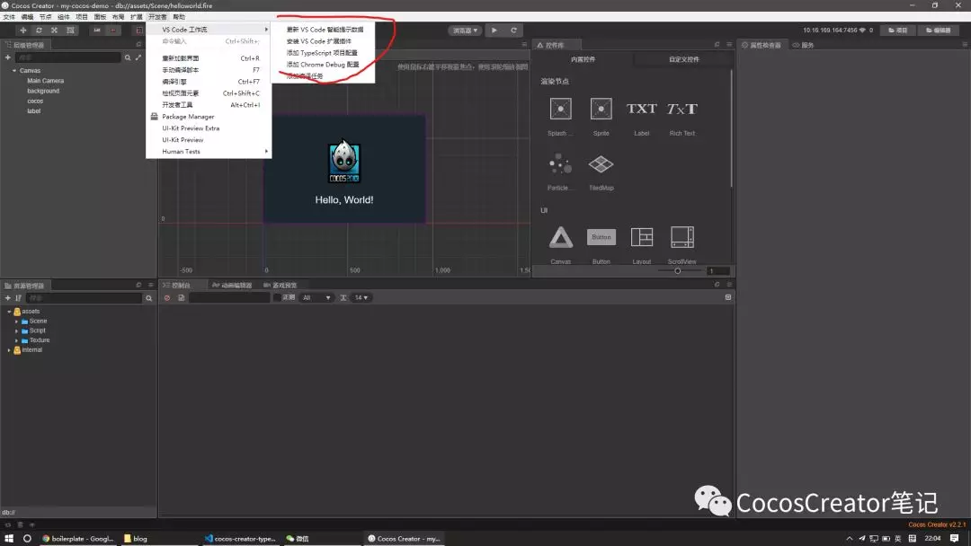Image resolution: width=971 pixels, height=546 pixels.
Task: Click the assets search magnifier icon
Action: (148, 298)
